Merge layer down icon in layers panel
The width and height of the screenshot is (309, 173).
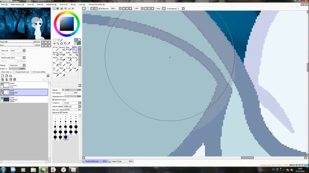(x=6, y=79)
